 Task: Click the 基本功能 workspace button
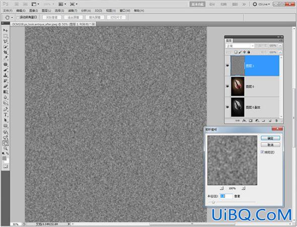click(197, 4)
